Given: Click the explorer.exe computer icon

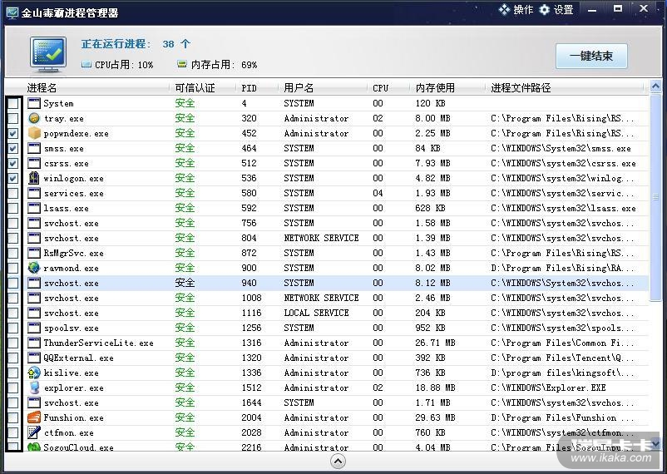Looking at the screenshot, I should click(34, 388).
